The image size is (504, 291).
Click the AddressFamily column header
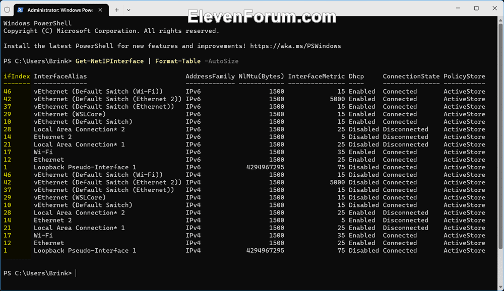pos(210,76)
